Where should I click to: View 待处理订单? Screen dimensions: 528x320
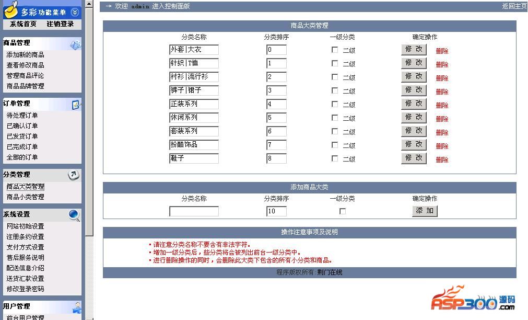22,116
